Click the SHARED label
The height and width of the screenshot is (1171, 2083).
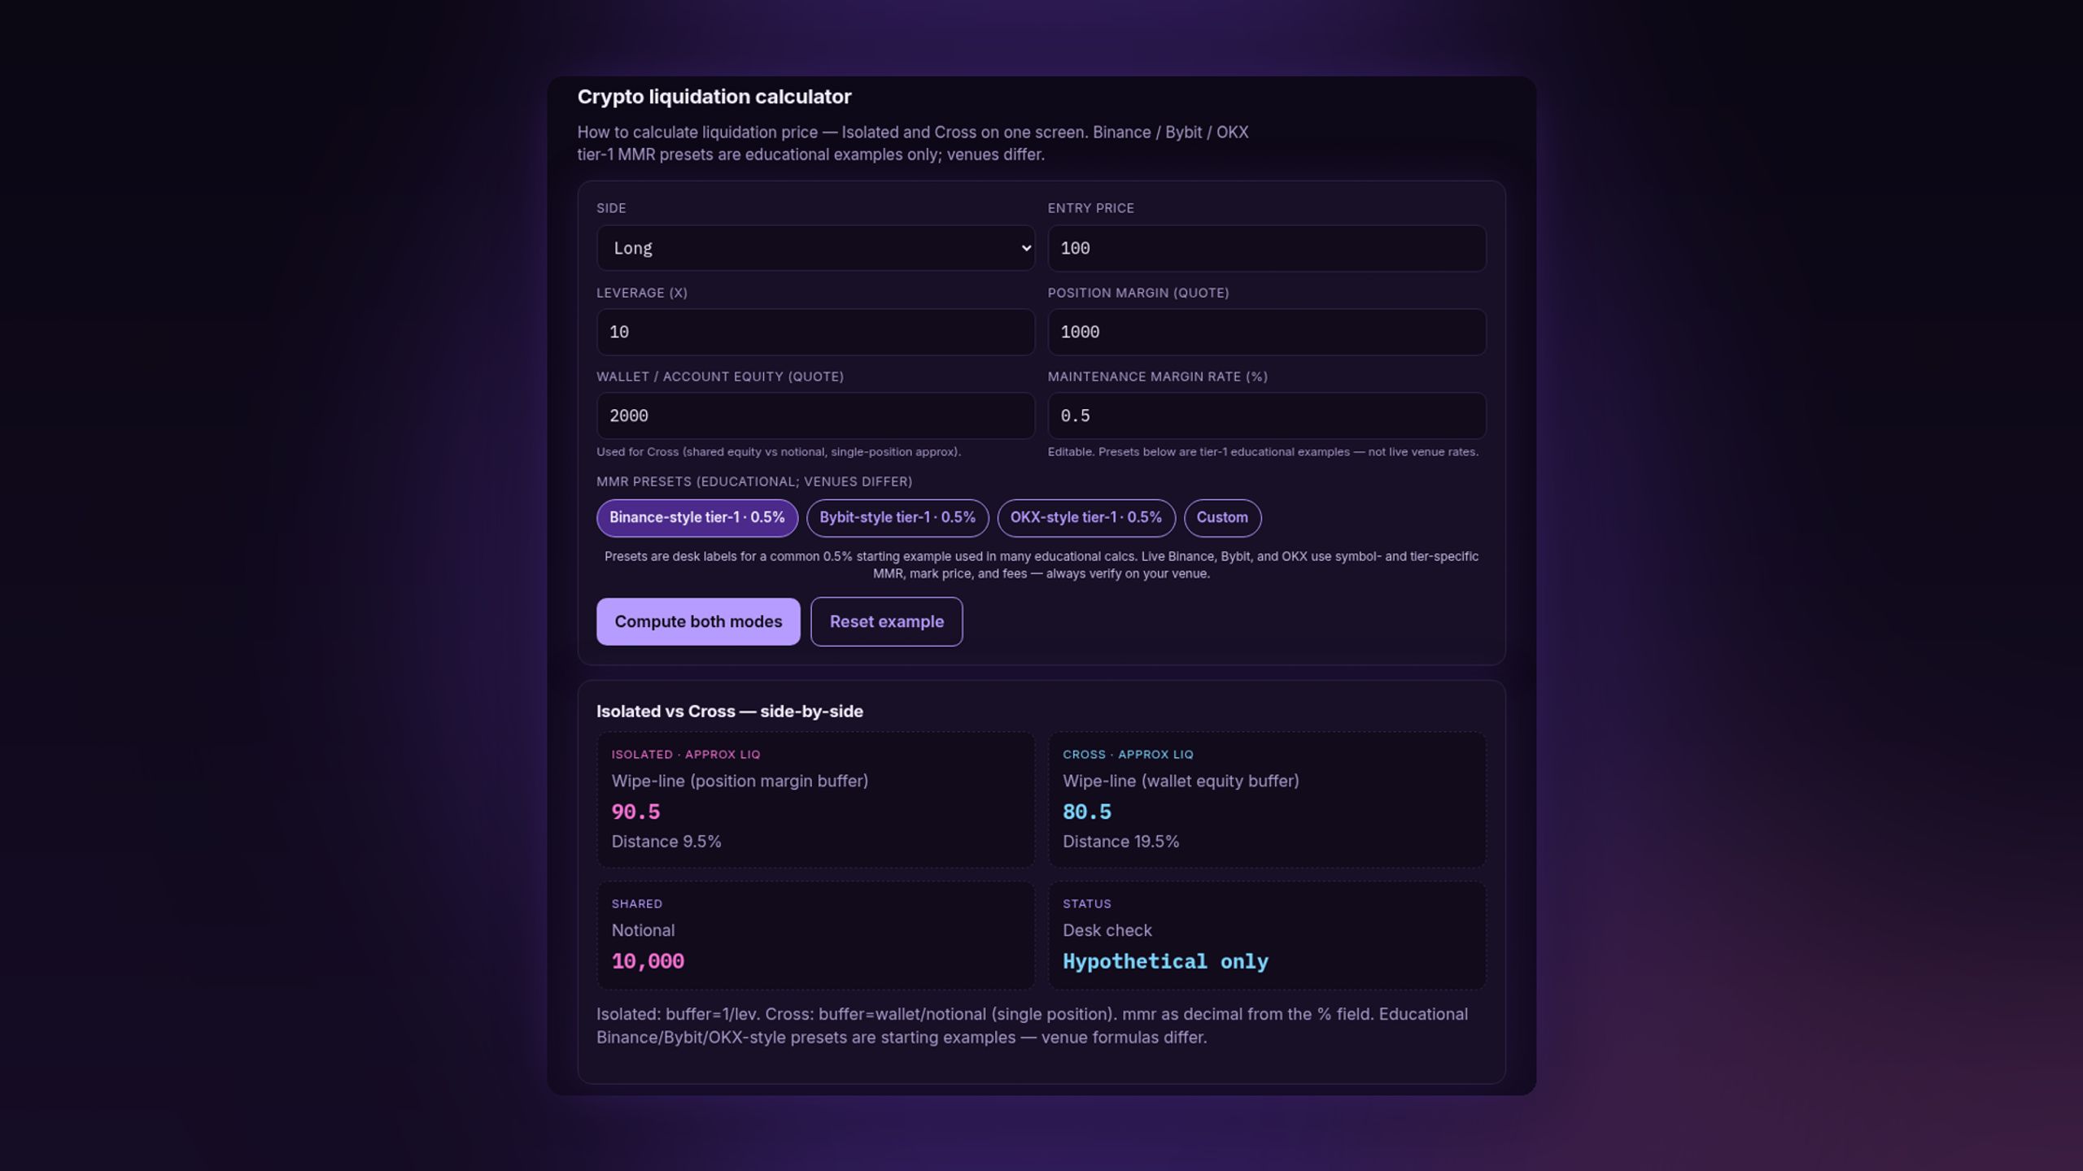(x=636, y=904)
